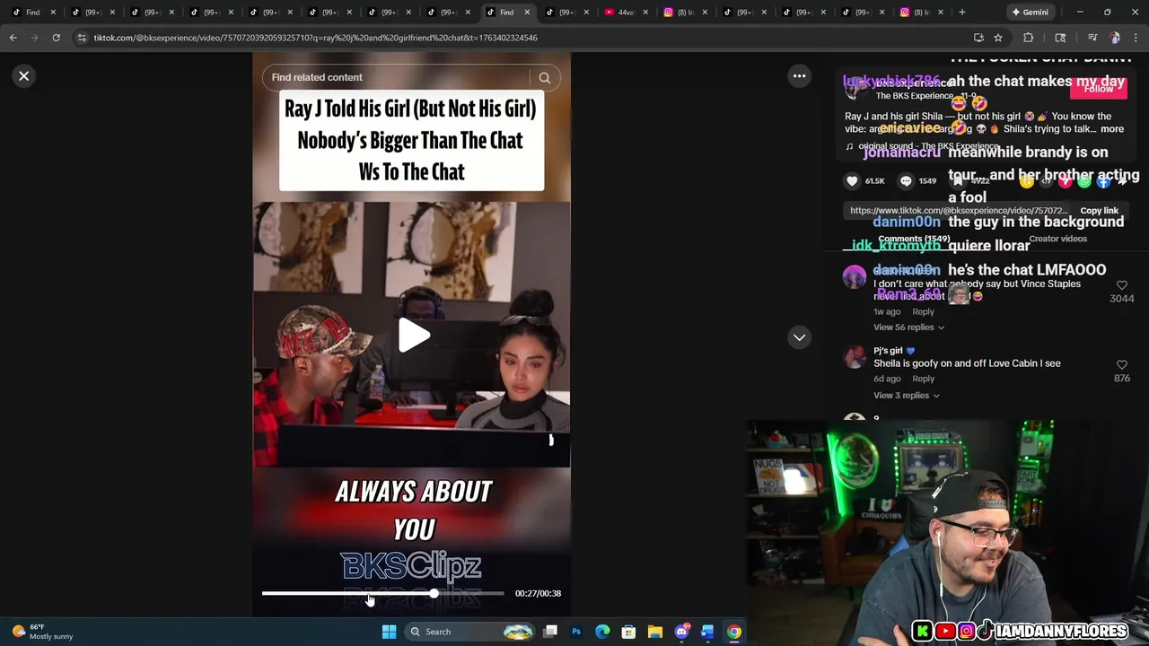Reply to Pj's girl comment

[x=923, y=379]
